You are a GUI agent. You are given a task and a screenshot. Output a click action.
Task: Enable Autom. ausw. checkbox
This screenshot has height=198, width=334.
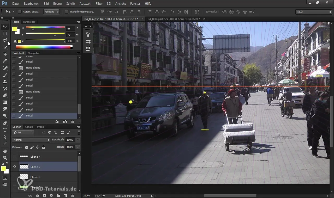(x=20, y=12)
